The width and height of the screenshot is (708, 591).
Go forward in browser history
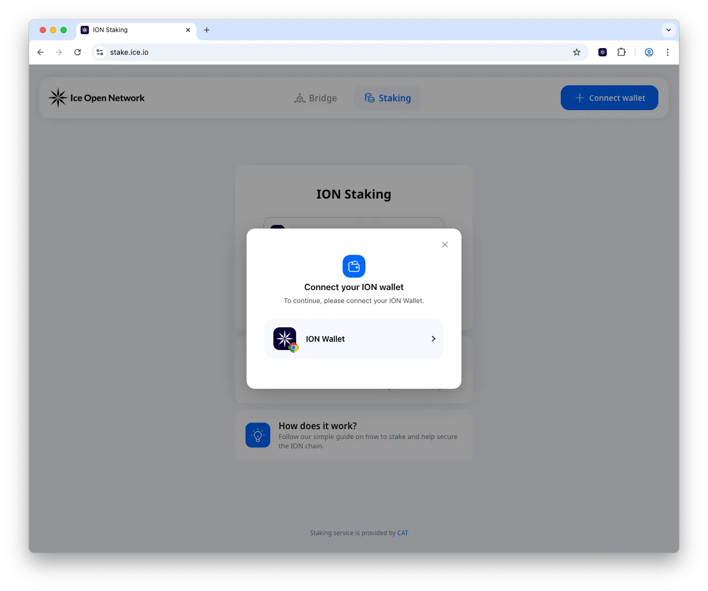coord(59,52)
